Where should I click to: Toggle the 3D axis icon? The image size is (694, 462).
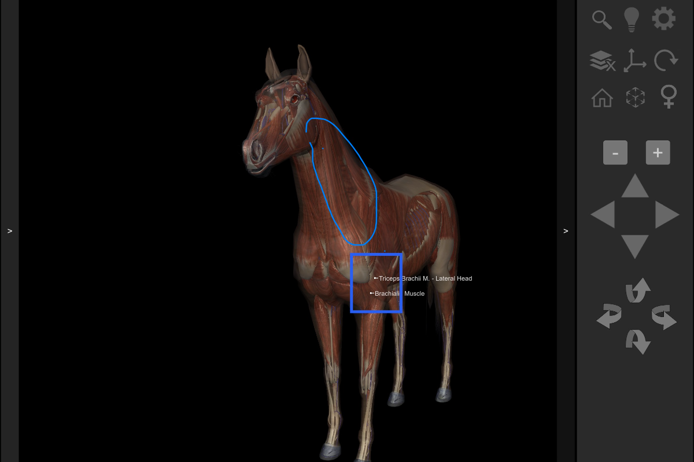(x=634, y=61)
